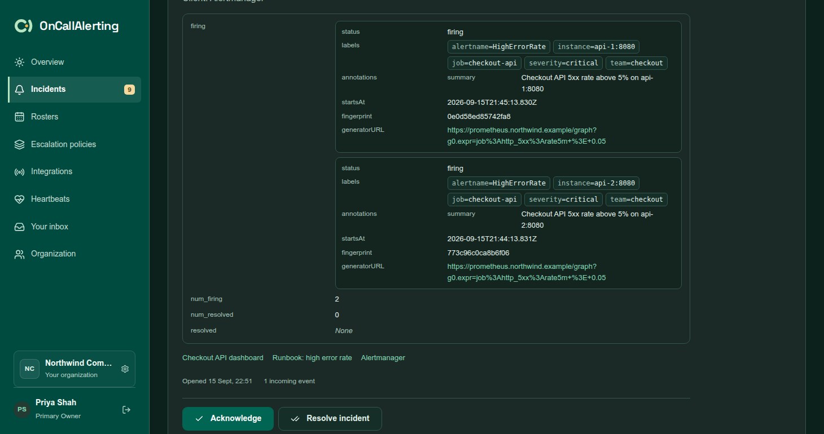
Task: Click summary text for api-2:8080 alert
Action: point(588,220)
